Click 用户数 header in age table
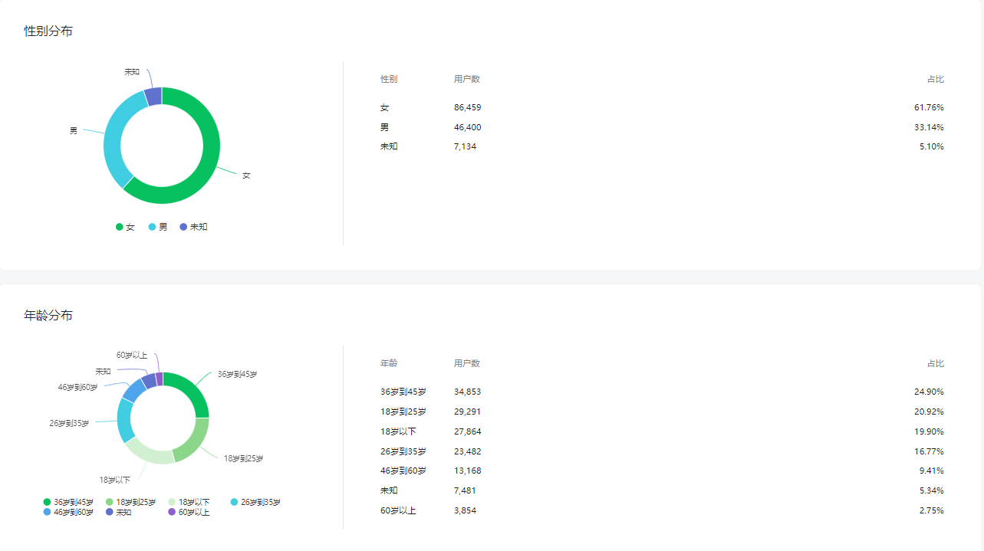The height and width of the screenshot is (551, 984). click(x=467, y=363)
